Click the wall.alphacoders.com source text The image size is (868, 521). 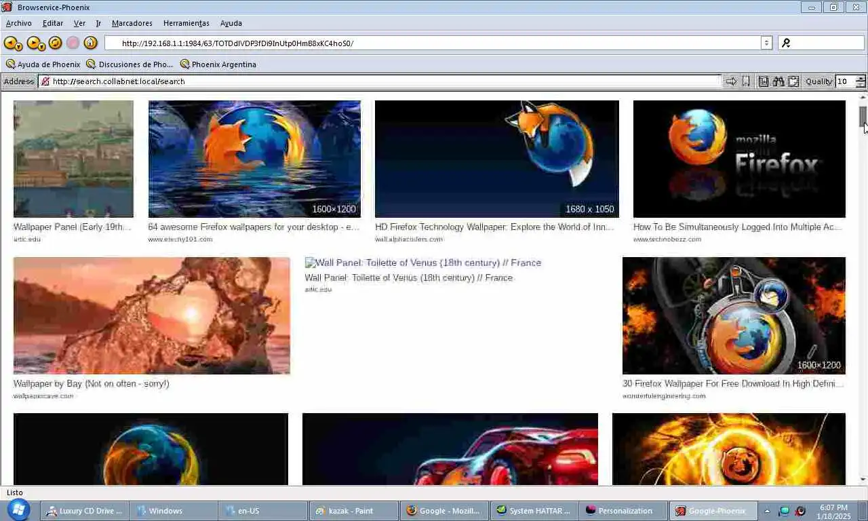[x=409, y=239]
